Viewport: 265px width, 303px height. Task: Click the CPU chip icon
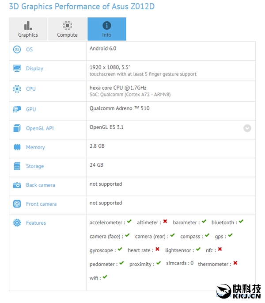(17, 89)
